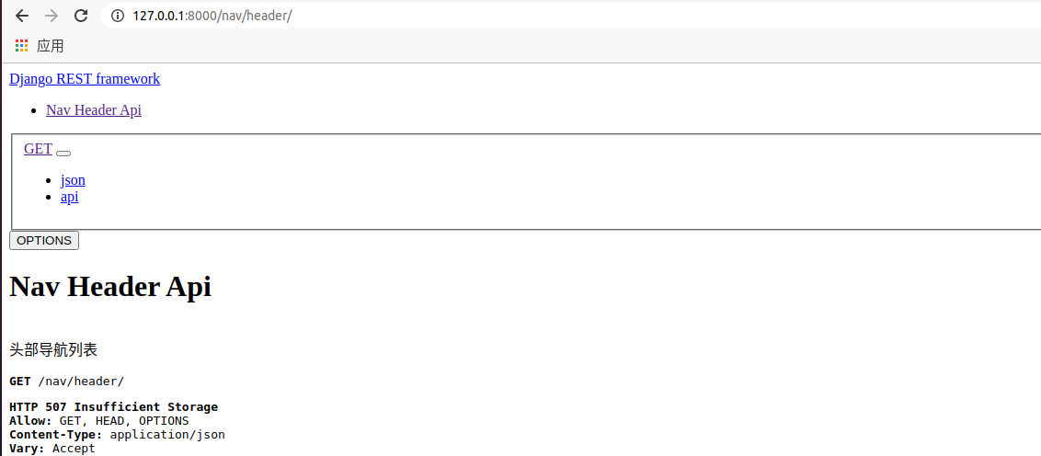
Task: Select the api format option
Action: [x=70, y=197]
